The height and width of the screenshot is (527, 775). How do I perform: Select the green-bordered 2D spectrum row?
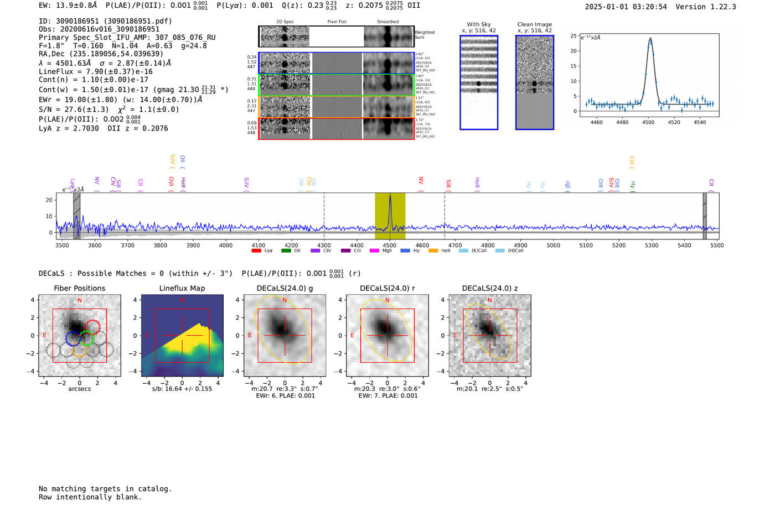(x=337, y=85)
